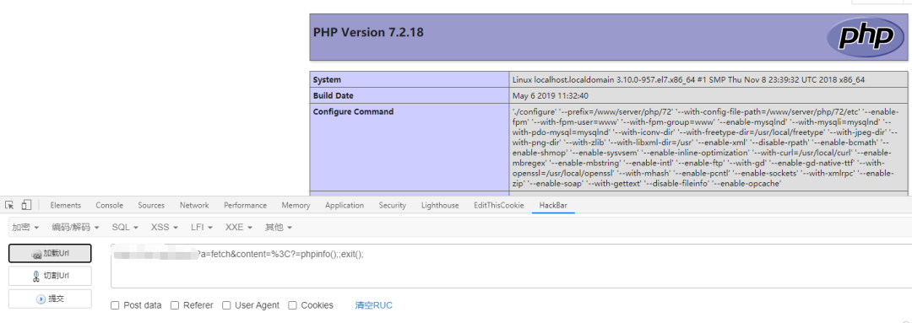
Task: Tick the Cookies checkbox
Action: point(292,305)
